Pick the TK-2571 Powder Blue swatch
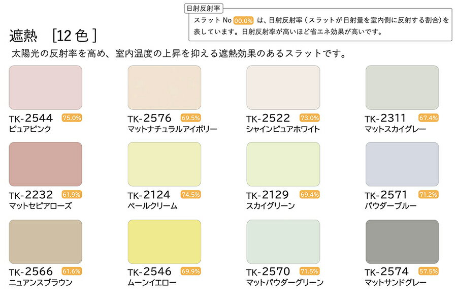This screenshot has height=300, width=457. pos(402,164)
